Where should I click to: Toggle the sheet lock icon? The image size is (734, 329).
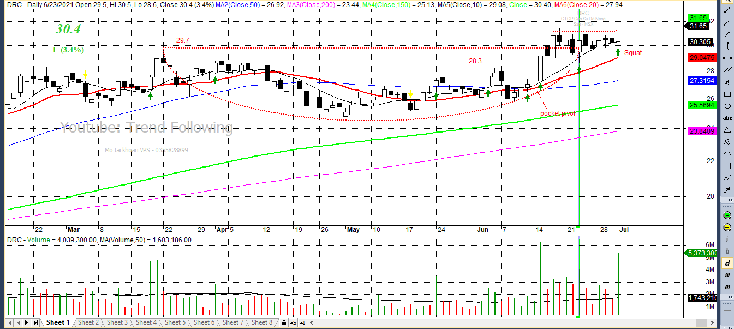pos(283,322)
